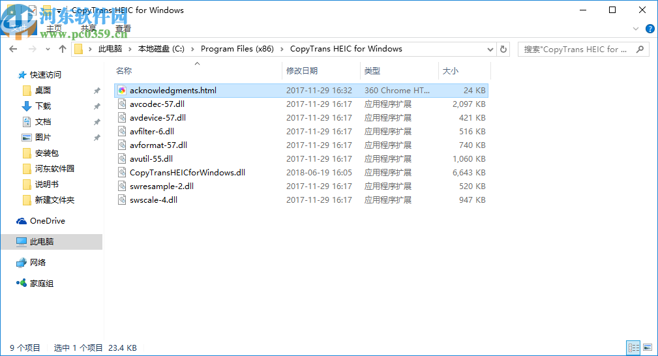Select the avformat-57.dll file icon
The width and height of the screenshot is (658, 356).
(x=122, y=145)
